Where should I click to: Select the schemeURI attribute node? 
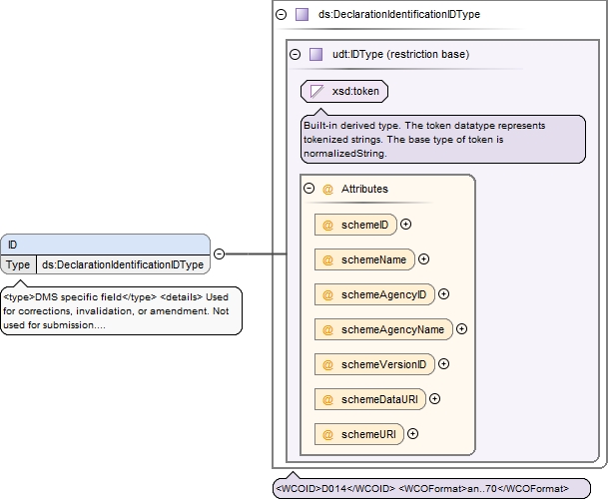[x=359, y=434]
